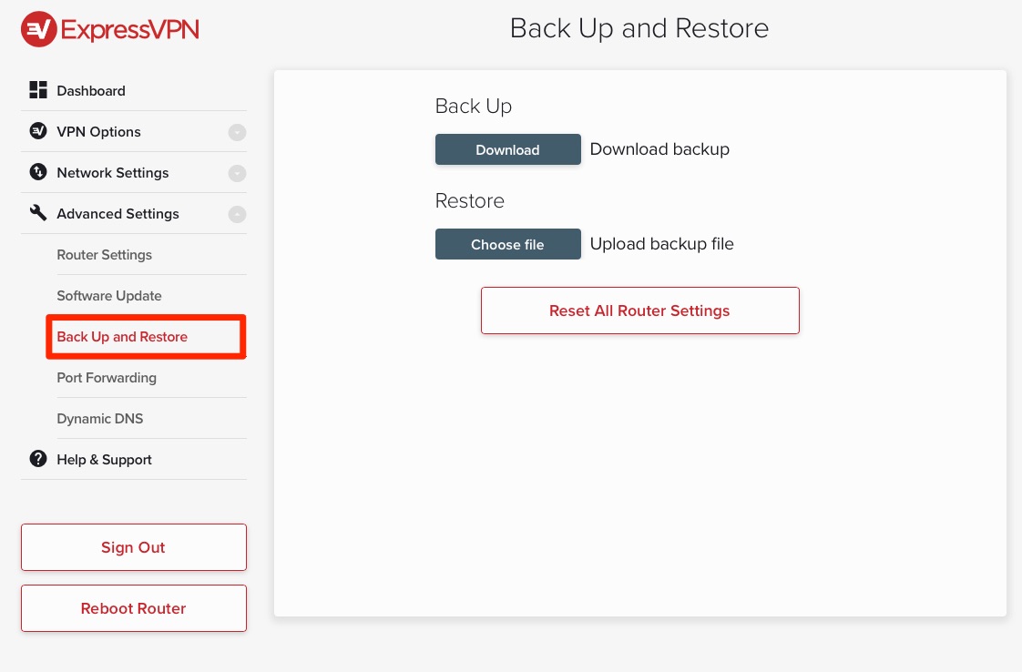Open the Dynamic DNS settings

(100, 419)
